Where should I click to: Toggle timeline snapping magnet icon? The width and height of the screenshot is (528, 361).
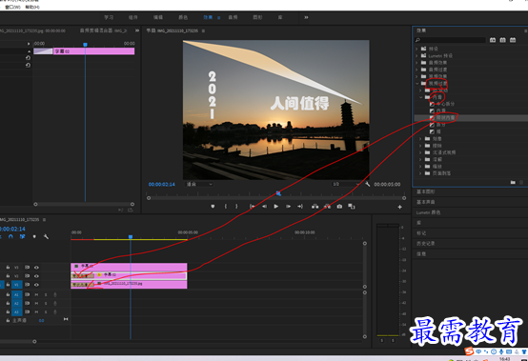click(10, 237)
